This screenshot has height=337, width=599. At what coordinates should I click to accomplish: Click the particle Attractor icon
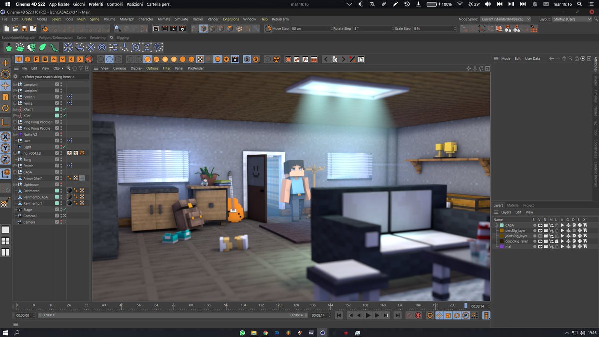[68, 47]
